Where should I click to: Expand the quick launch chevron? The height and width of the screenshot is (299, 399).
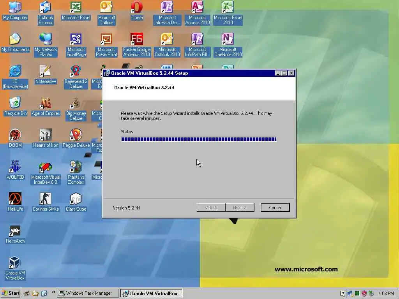pyautogui.click(x=53, y=292)
